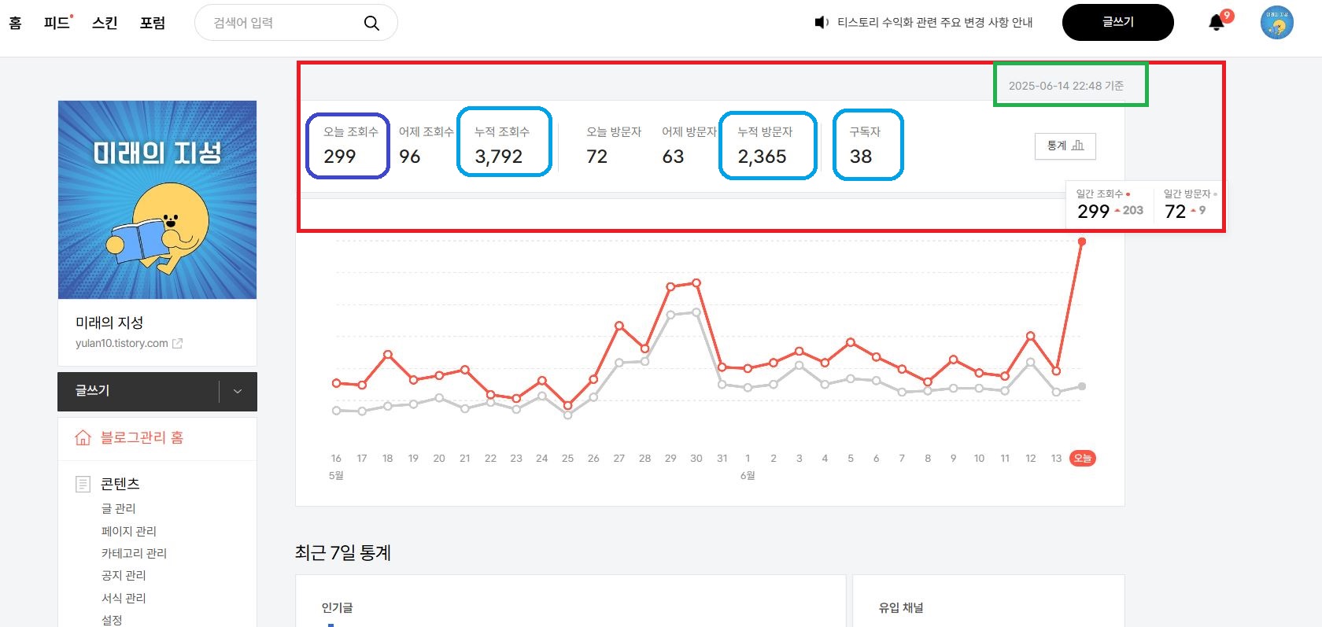Viewport: 1322px width, 627px height.
Task: Select the 누적 조회수 3,792 stat
Action: point(502,146)
